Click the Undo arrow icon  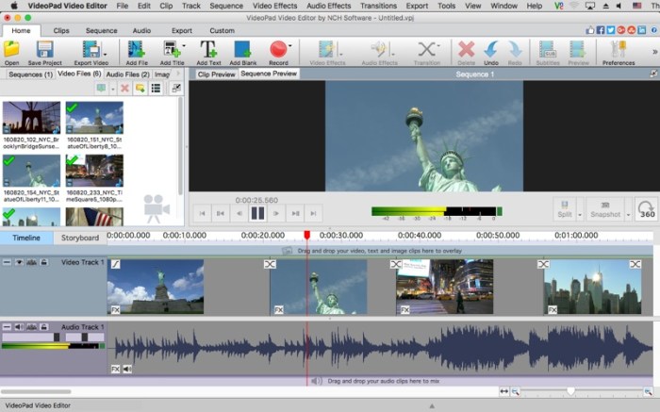[x=491, y=49]
